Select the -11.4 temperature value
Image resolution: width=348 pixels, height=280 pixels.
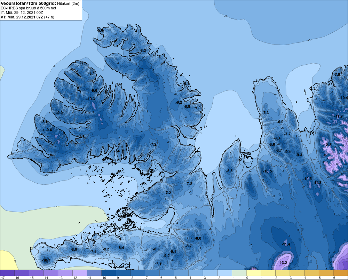(286, 244)
